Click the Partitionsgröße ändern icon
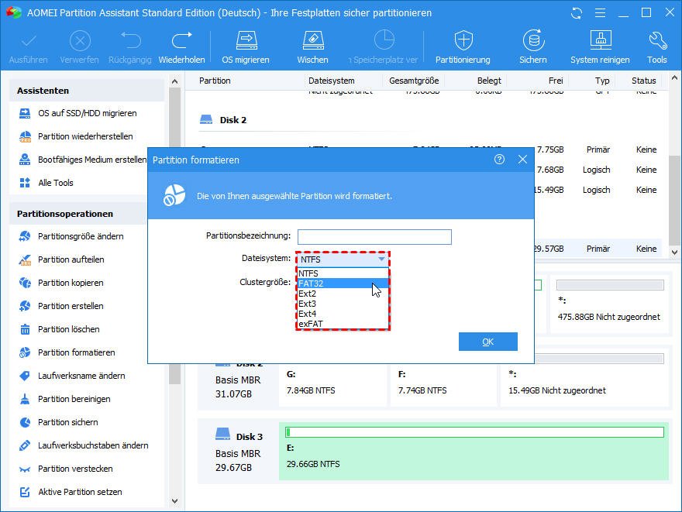The width and height of the screenshot is (682, 512). coord(25,236)
